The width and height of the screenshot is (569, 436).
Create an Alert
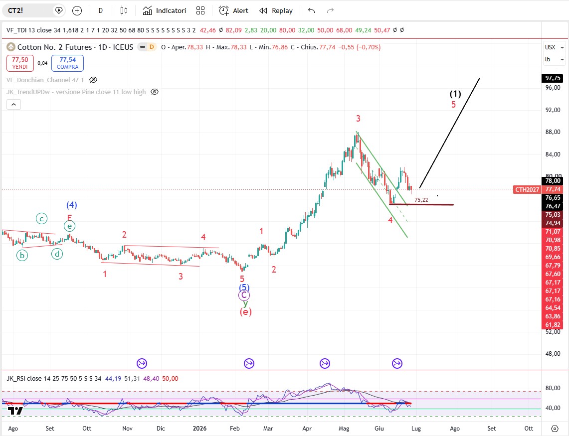(234, 10)
